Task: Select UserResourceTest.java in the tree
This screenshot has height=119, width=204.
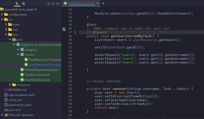Action: click(45, 65)
